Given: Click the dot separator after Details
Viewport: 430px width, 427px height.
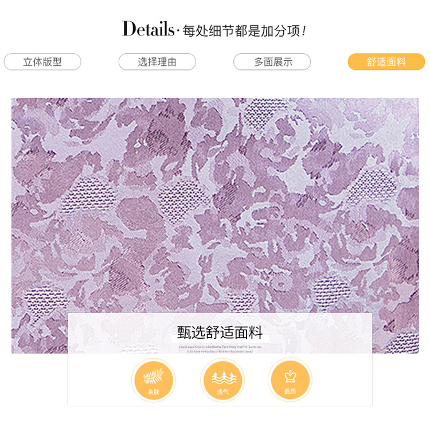Looking at the screenshot, I should coord(178,31).
